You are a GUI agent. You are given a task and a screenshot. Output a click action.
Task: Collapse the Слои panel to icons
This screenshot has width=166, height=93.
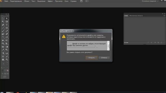click(x=163, y=14)
